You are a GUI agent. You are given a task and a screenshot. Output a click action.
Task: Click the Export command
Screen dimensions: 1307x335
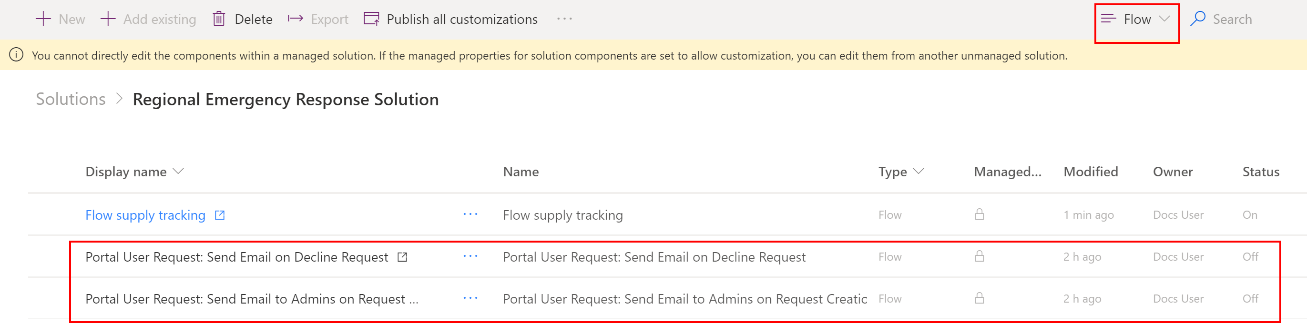[x=318, y=19]
